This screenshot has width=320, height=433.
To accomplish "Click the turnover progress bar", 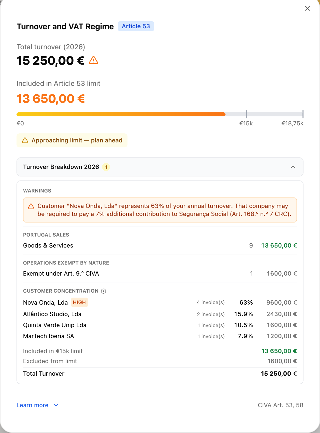I will coord(160,114).
